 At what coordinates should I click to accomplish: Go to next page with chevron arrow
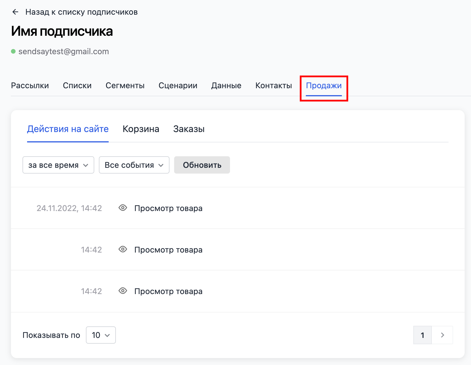point(442,335)
